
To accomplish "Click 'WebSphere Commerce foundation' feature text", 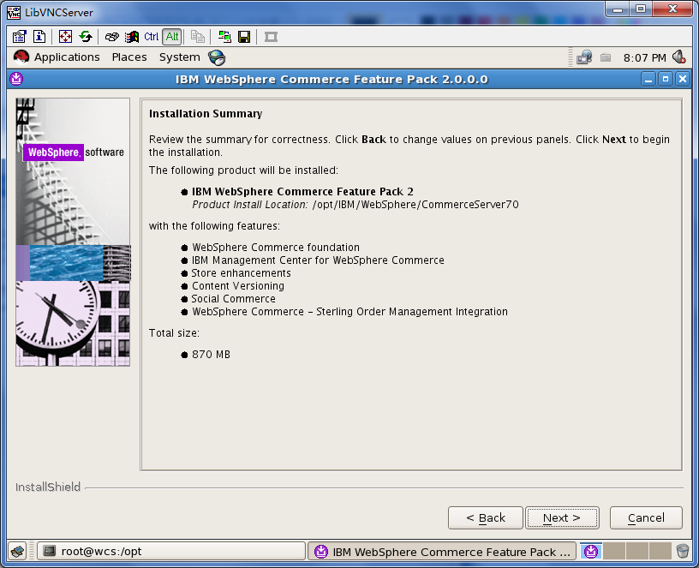I will tap(276, 247).
